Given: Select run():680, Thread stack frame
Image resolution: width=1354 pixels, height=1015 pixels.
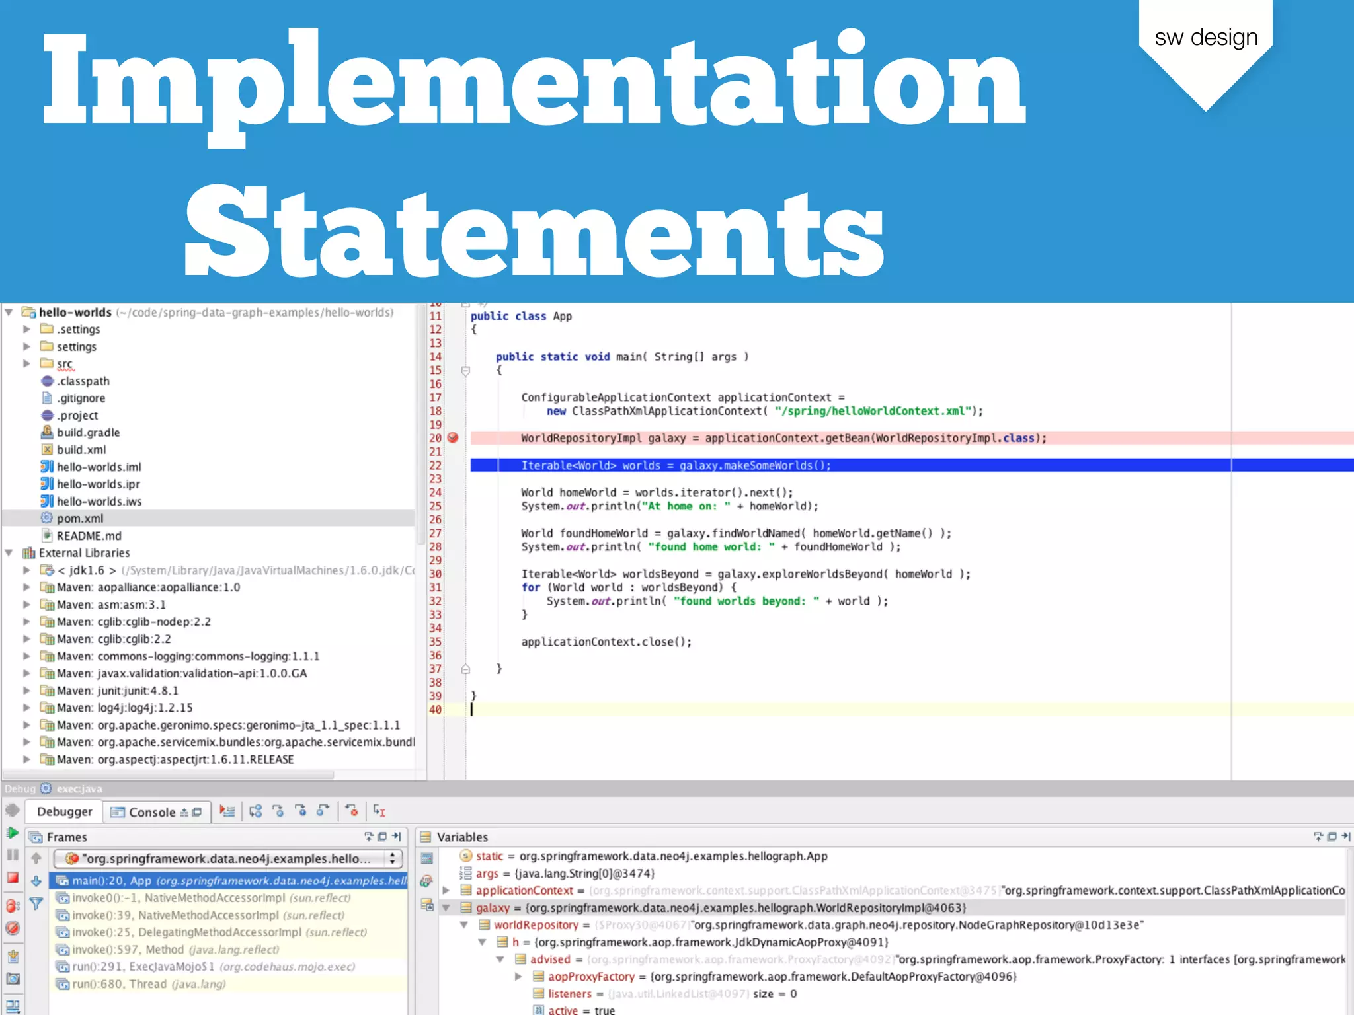Looking at the screenshot, I should coord(229,983).
